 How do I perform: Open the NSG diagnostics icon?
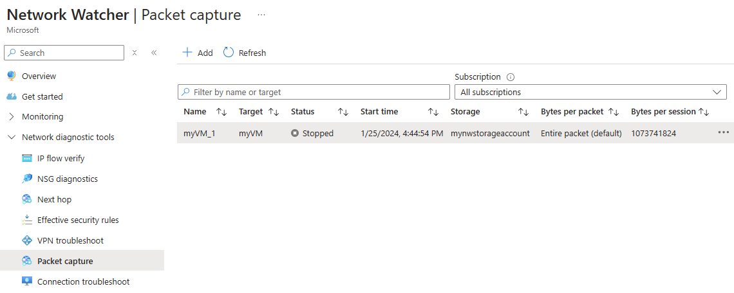point(27,179)
